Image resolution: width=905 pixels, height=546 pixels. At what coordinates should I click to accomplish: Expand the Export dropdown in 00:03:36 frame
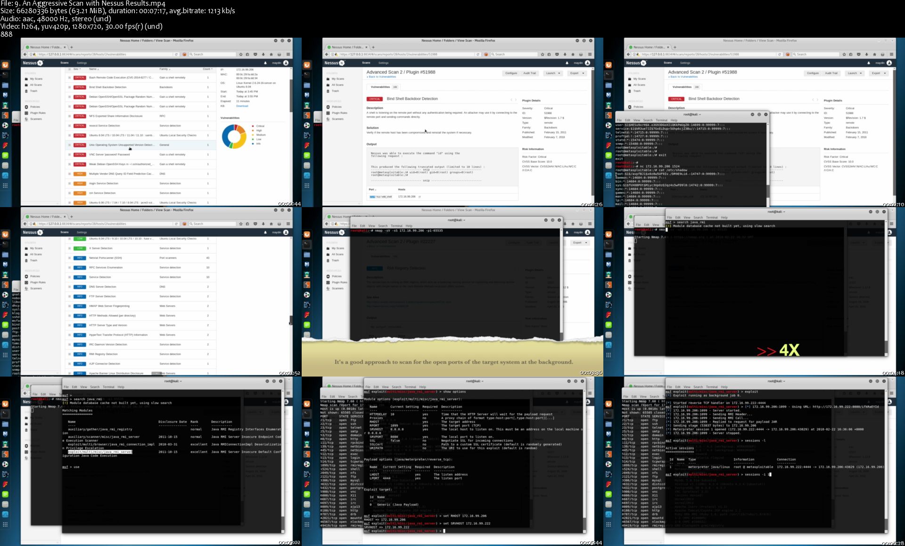[x=580, y=243]
